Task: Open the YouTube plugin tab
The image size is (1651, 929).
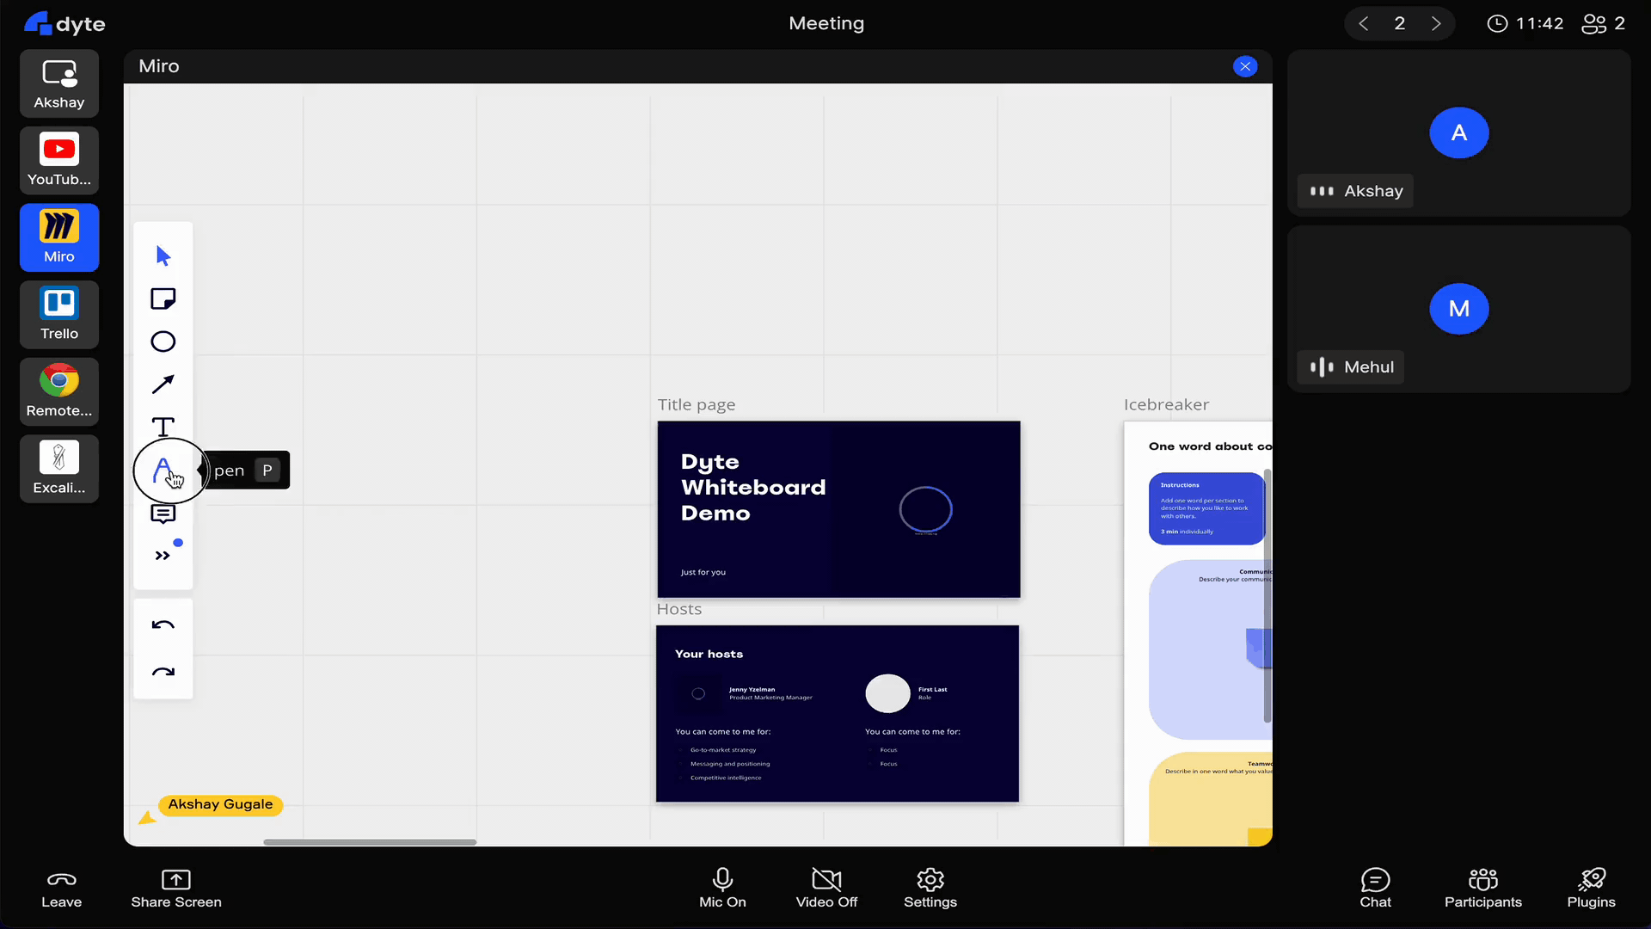Action: pyautogui.click(x=59, y=160)
